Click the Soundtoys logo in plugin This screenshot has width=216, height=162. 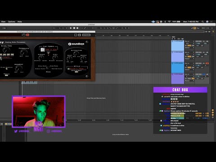point(76,44)
